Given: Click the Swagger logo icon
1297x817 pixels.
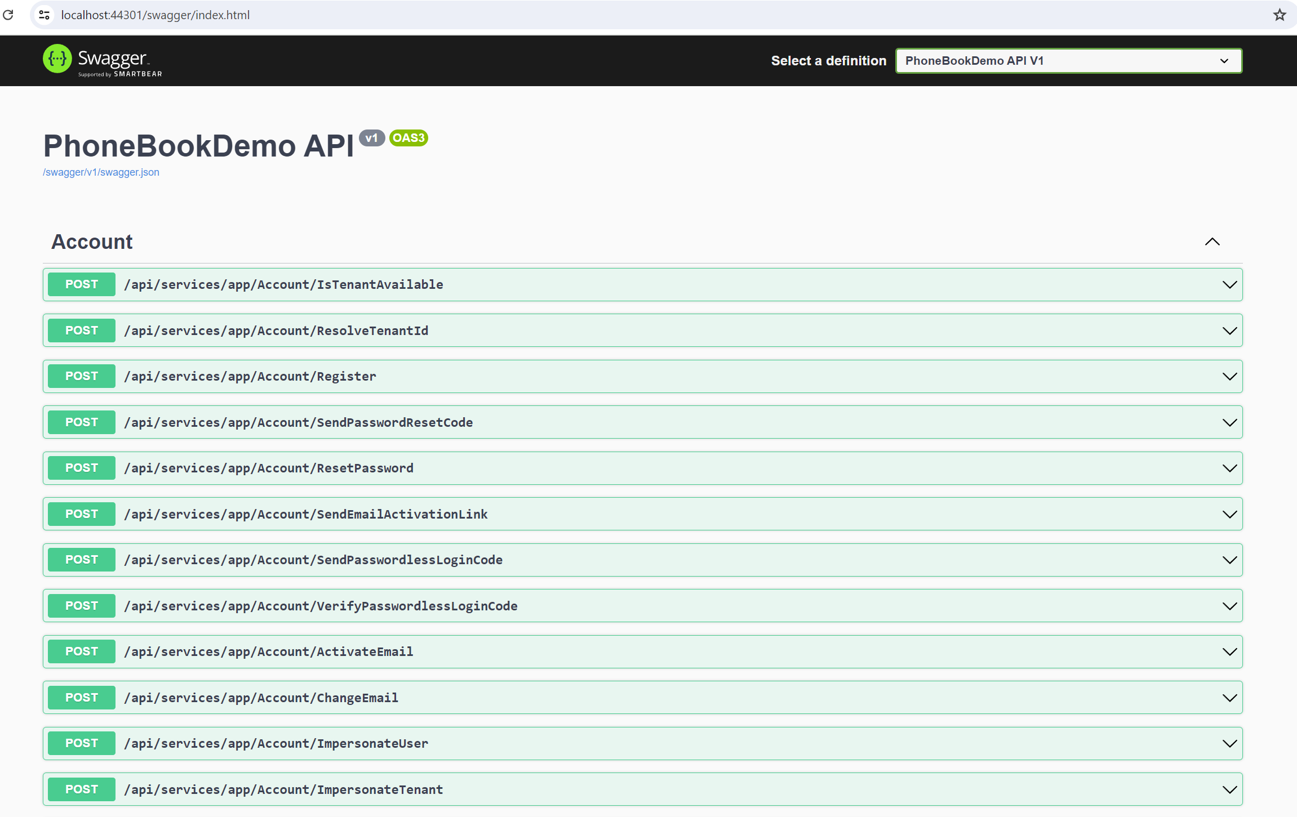Looking at the screenshot, I should [x=57, y=59].
